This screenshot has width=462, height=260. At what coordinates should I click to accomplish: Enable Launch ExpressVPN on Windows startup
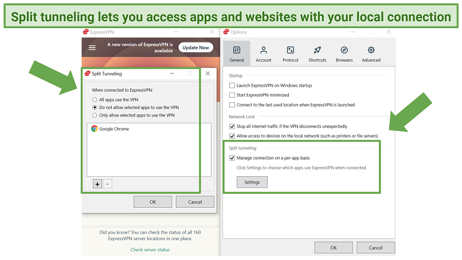[x=232, y=86]
